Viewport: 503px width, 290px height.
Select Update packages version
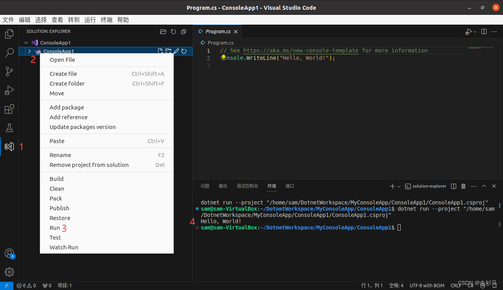coord(107,127)
